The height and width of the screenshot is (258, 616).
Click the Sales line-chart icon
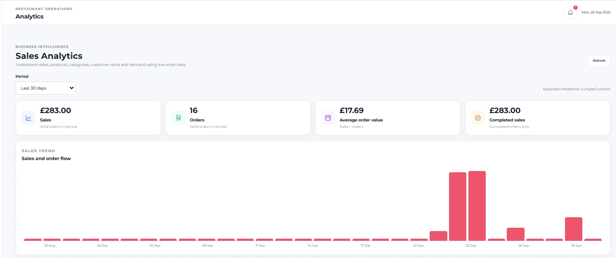tap(28, 118)
